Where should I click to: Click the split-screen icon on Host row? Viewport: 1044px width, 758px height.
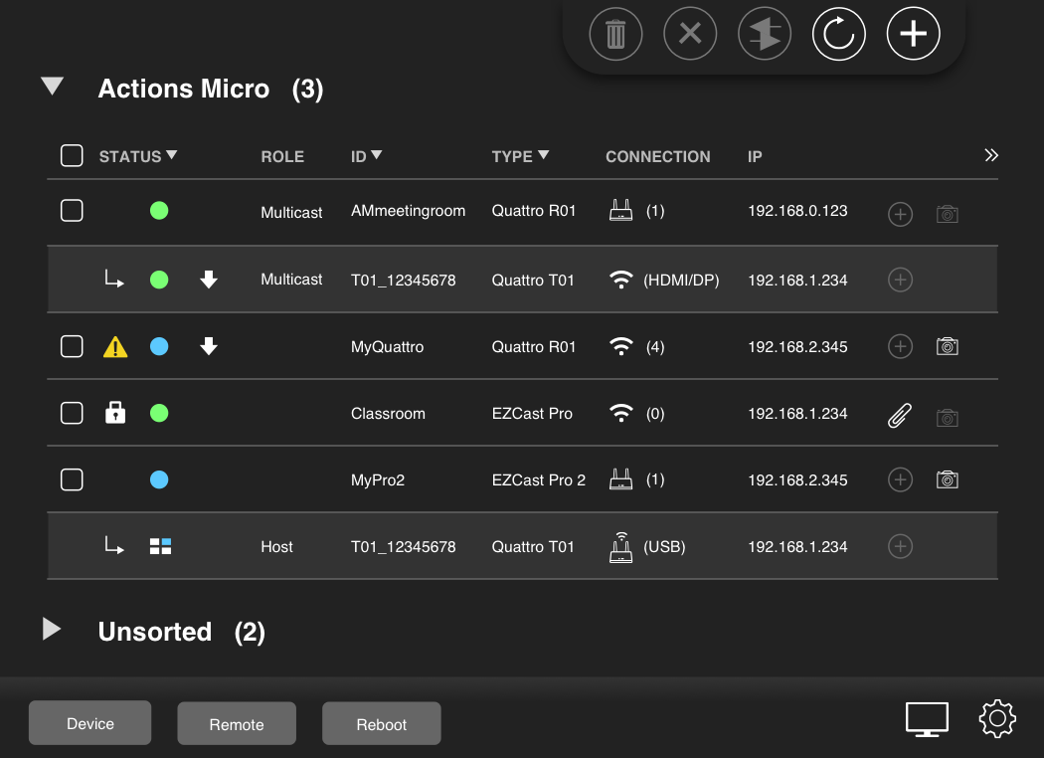(x=159, y=546)
